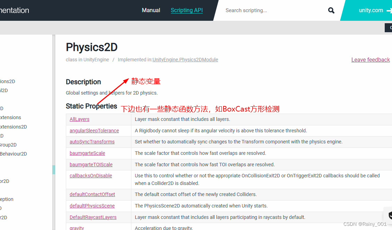Screen dimensions: 392x230
Task: Open the angularSleepTolerance property
Action: (94, 131)
